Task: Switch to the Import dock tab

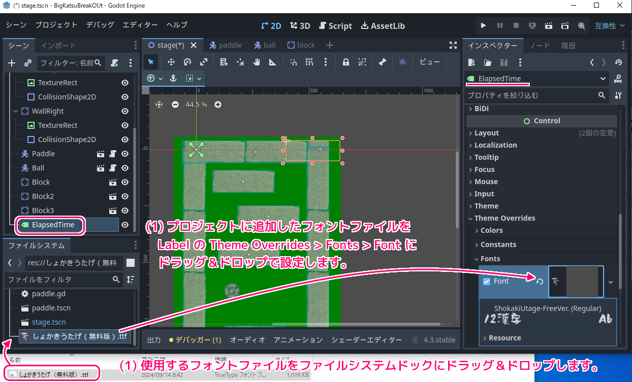Action: pyautogui.click(x=58, y=46)
